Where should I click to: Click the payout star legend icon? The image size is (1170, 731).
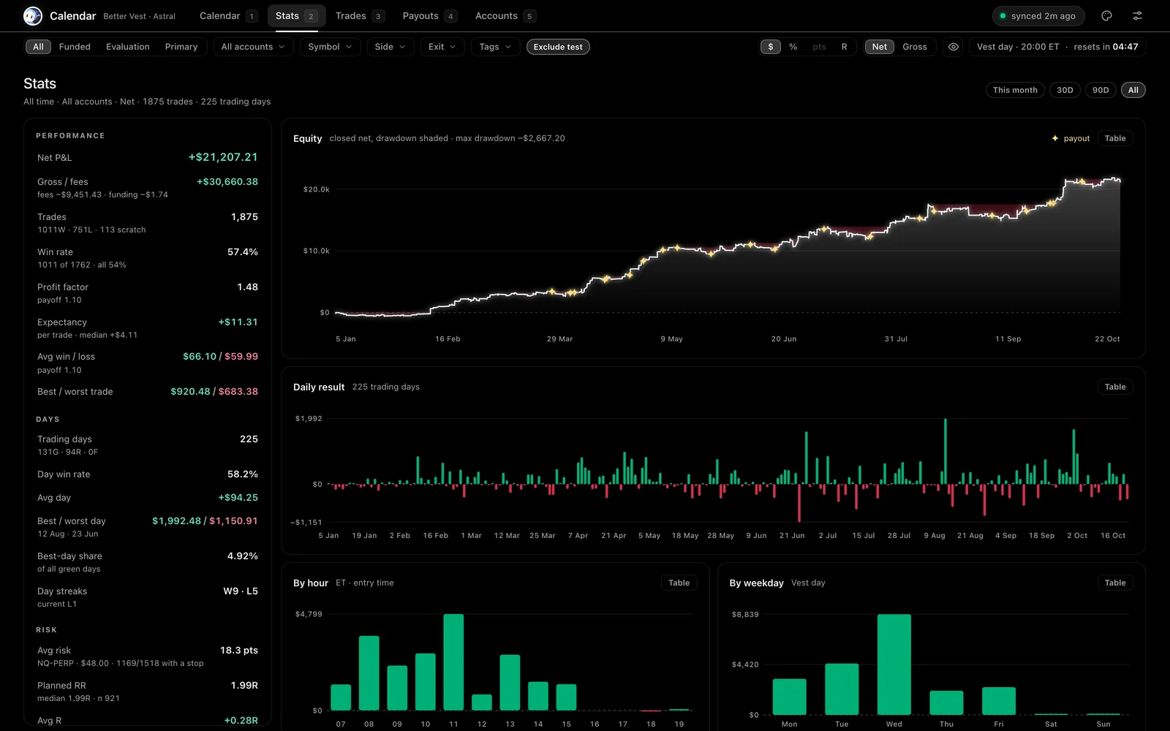tap(1055, 138)
